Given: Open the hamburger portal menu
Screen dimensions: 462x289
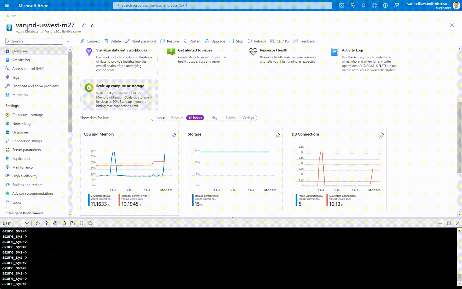Looking at the screenshot, I should tap(7, 5).
